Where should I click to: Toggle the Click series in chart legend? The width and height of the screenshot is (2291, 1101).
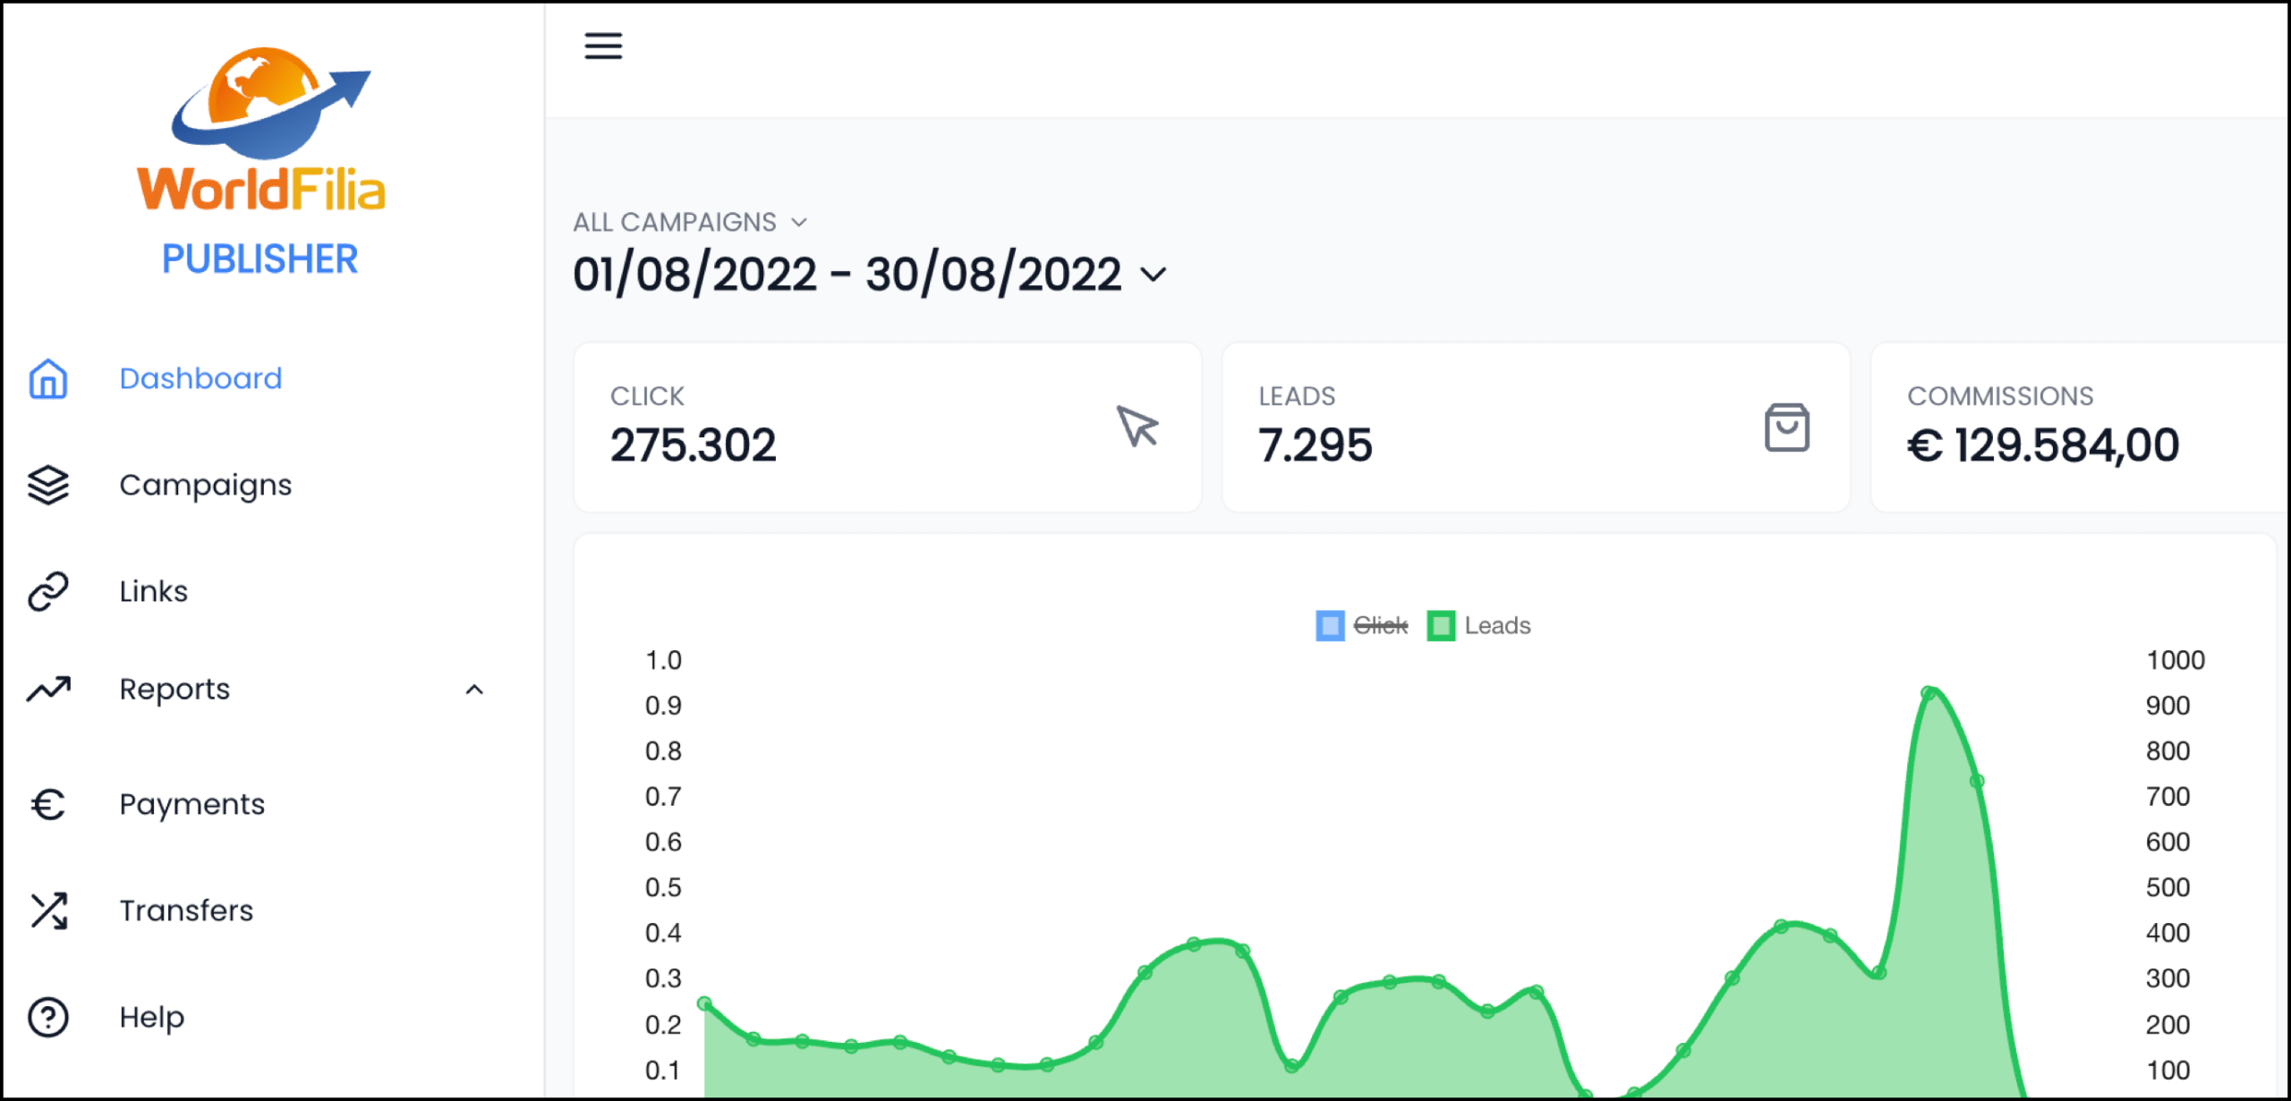[1379, 626]
